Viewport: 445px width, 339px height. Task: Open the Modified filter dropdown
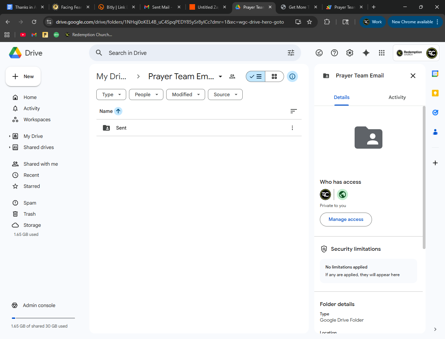186,94
